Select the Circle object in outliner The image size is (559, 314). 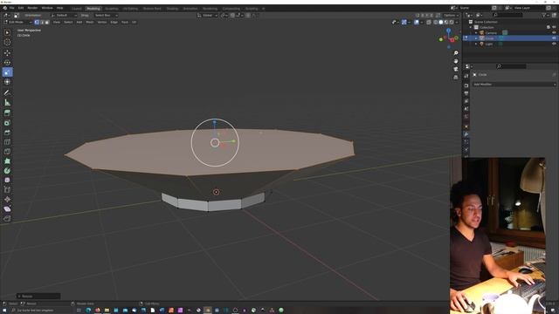[x=489, y=38]
